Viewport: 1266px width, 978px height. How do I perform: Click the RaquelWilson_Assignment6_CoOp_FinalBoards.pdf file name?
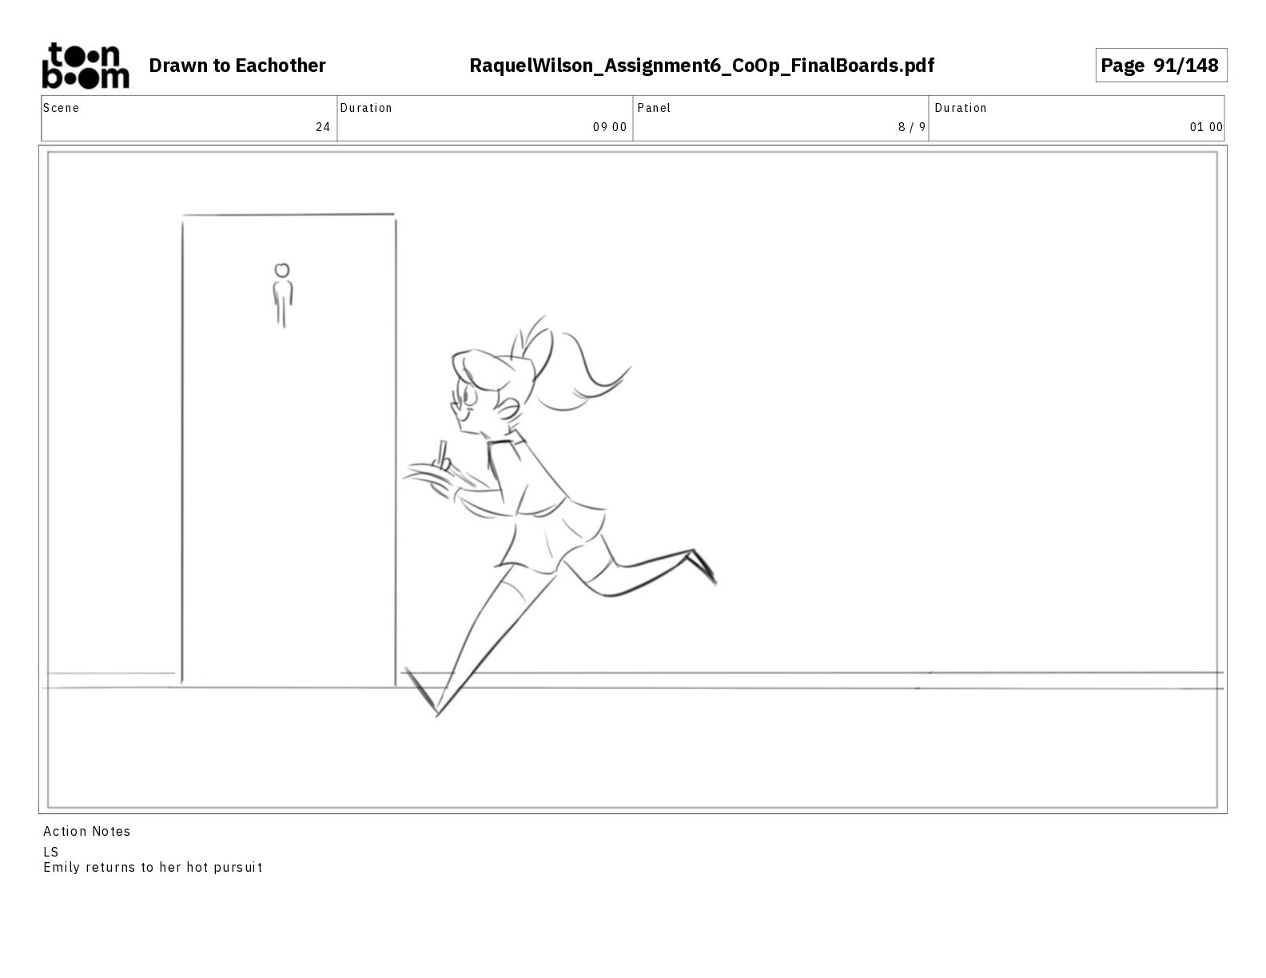[702, 66]
